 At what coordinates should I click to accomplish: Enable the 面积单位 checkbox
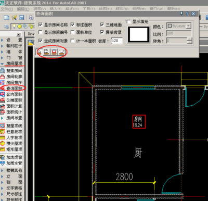(72, 32)
